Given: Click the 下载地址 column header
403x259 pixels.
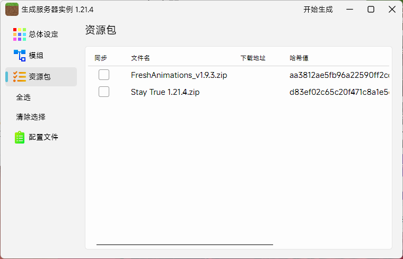Looking at the screenshot, I should [x=253, y=58].
